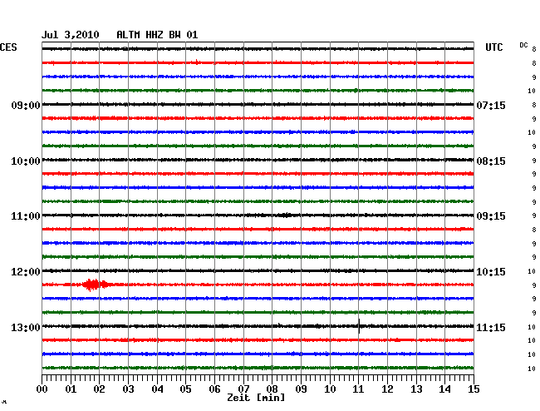540x411 pixels.
Task: Click the '04' minute axis label
Action: point(157,389)
